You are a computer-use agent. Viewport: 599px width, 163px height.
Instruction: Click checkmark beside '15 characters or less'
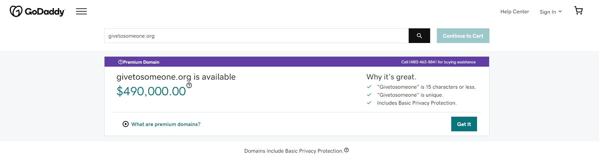369,87
